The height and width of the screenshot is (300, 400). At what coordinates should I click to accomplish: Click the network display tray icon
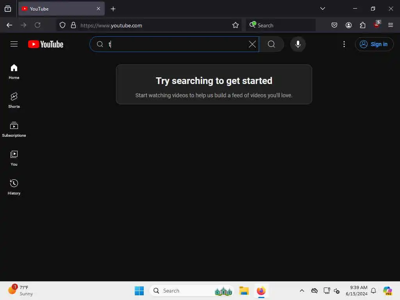pos(327,291)
